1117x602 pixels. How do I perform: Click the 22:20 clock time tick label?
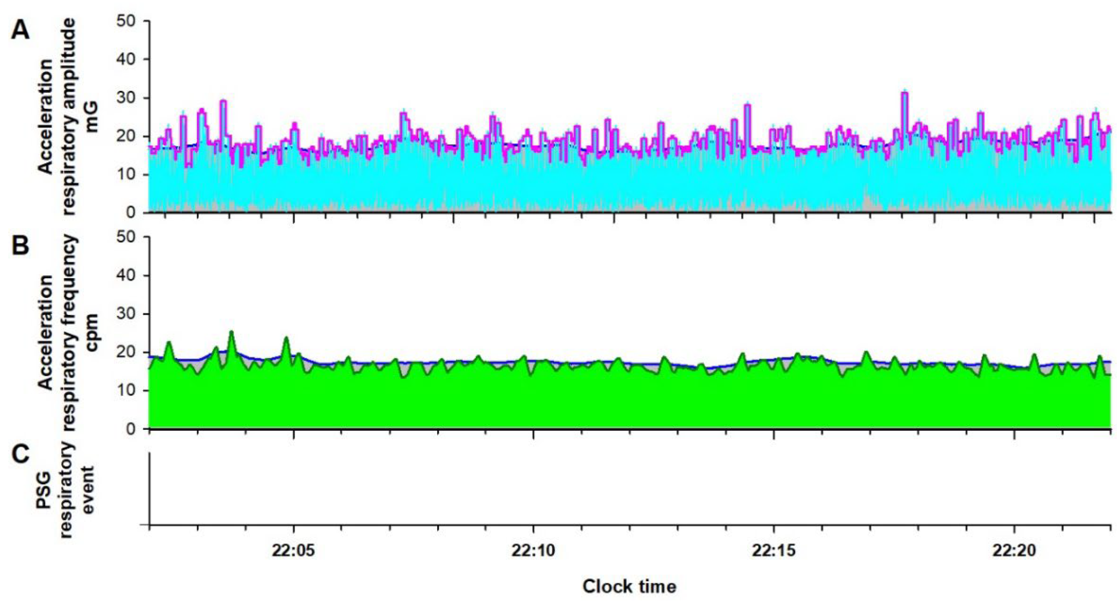point(1014,551)
